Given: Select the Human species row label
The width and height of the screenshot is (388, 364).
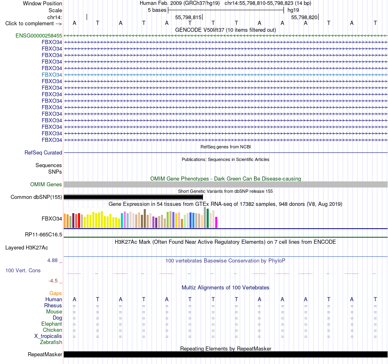Looking at the screenshot, I should pos(54,299).
